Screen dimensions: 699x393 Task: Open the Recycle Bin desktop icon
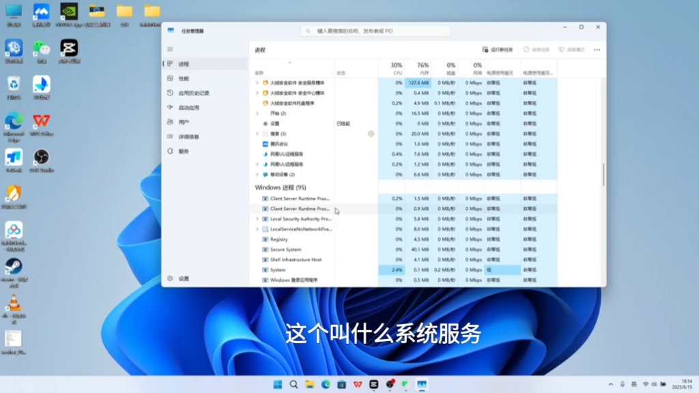pyautogui.click(x=14, y=88)
